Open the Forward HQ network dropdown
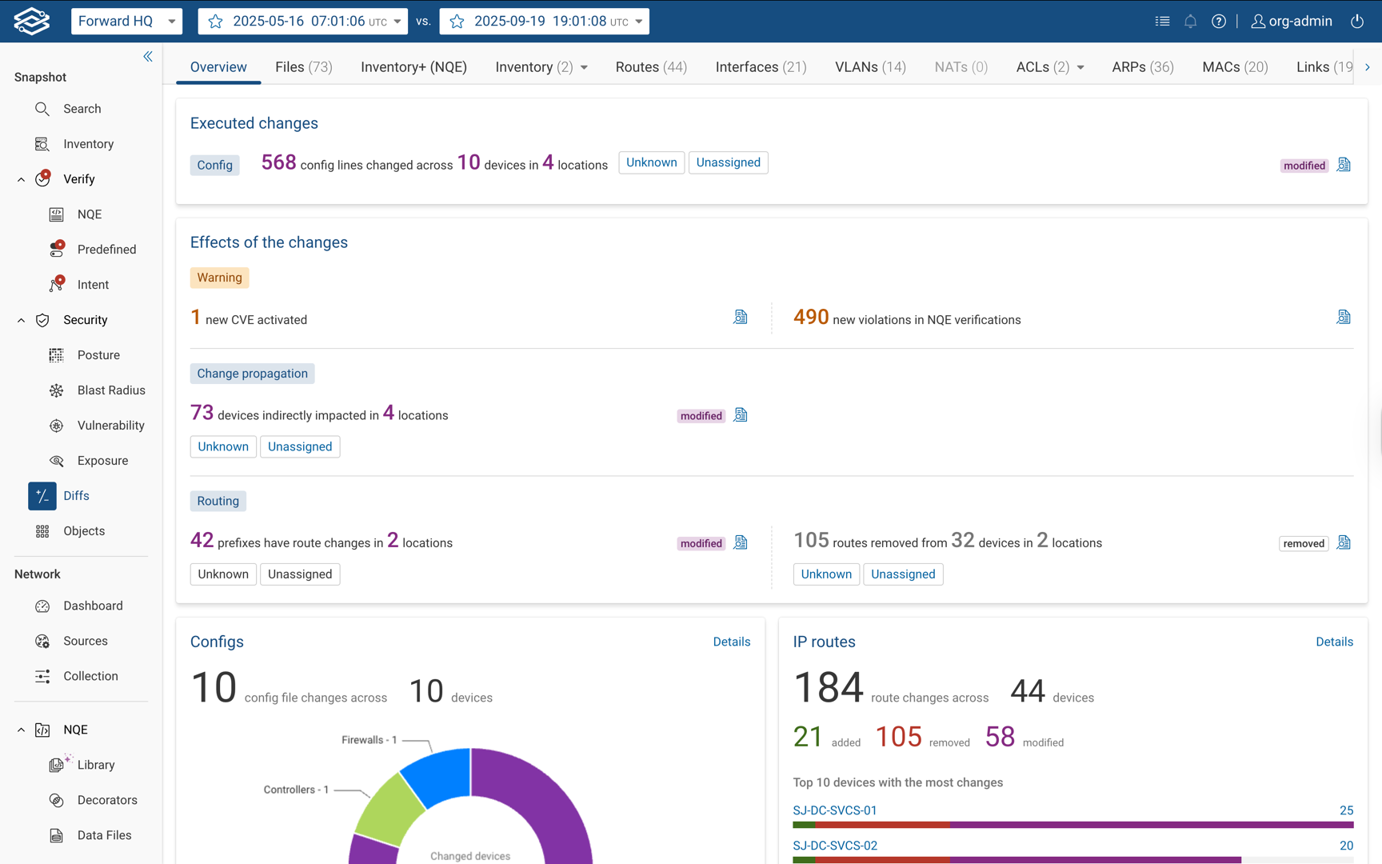 click(x=126, y=22)
